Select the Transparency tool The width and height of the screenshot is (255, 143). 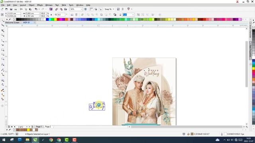coord(2,85)
